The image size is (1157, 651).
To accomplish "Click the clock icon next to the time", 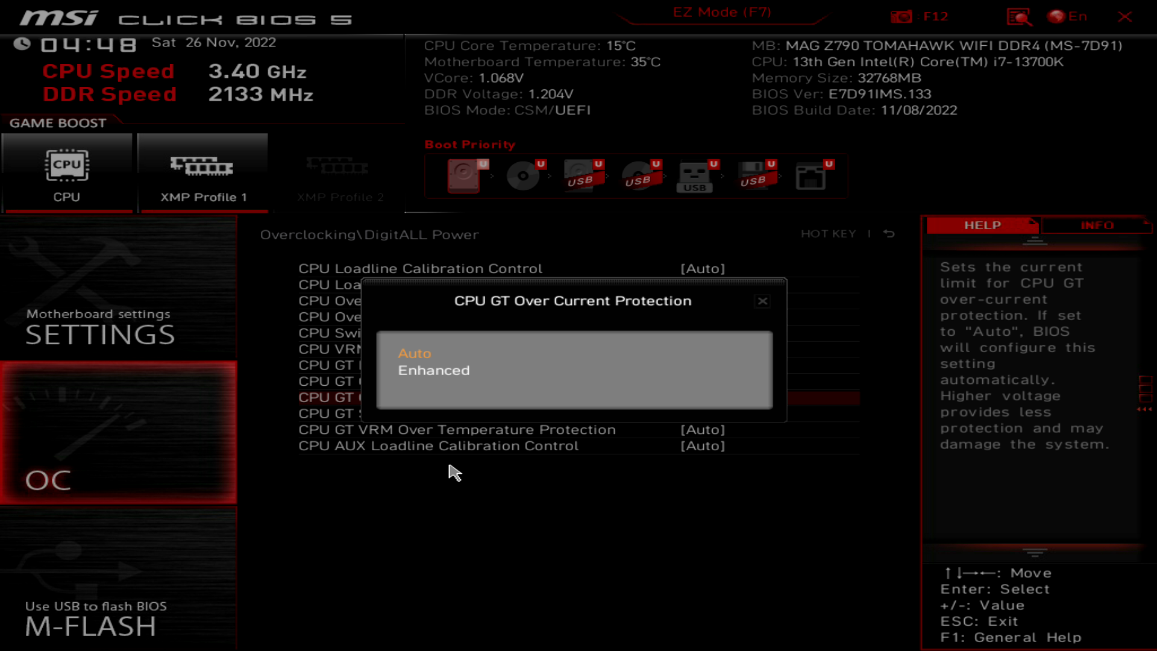I will pos(22,43).
